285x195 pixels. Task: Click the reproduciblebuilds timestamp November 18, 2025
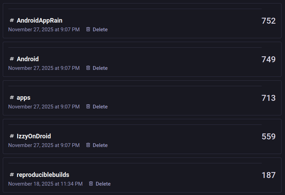(x=45, y=184)
